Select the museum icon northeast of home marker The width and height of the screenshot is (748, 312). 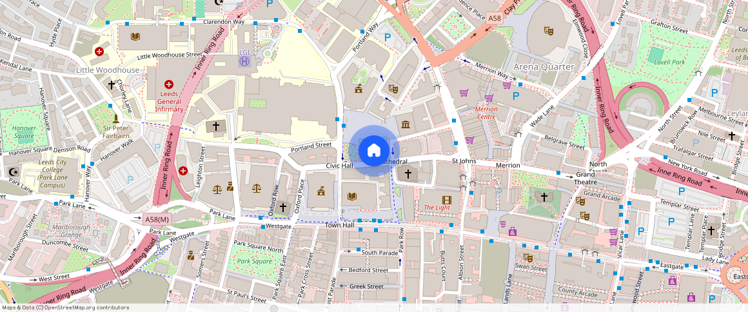(x=406, y=124)
